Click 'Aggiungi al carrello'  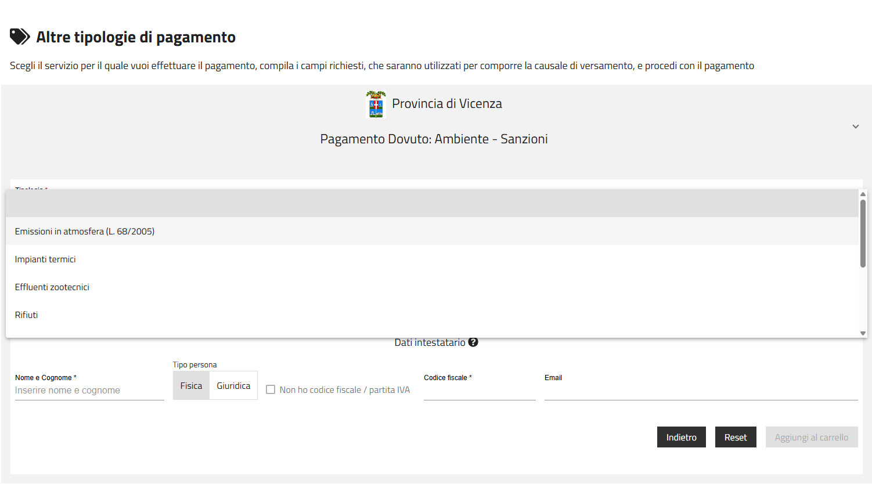(x=812, y=437)
